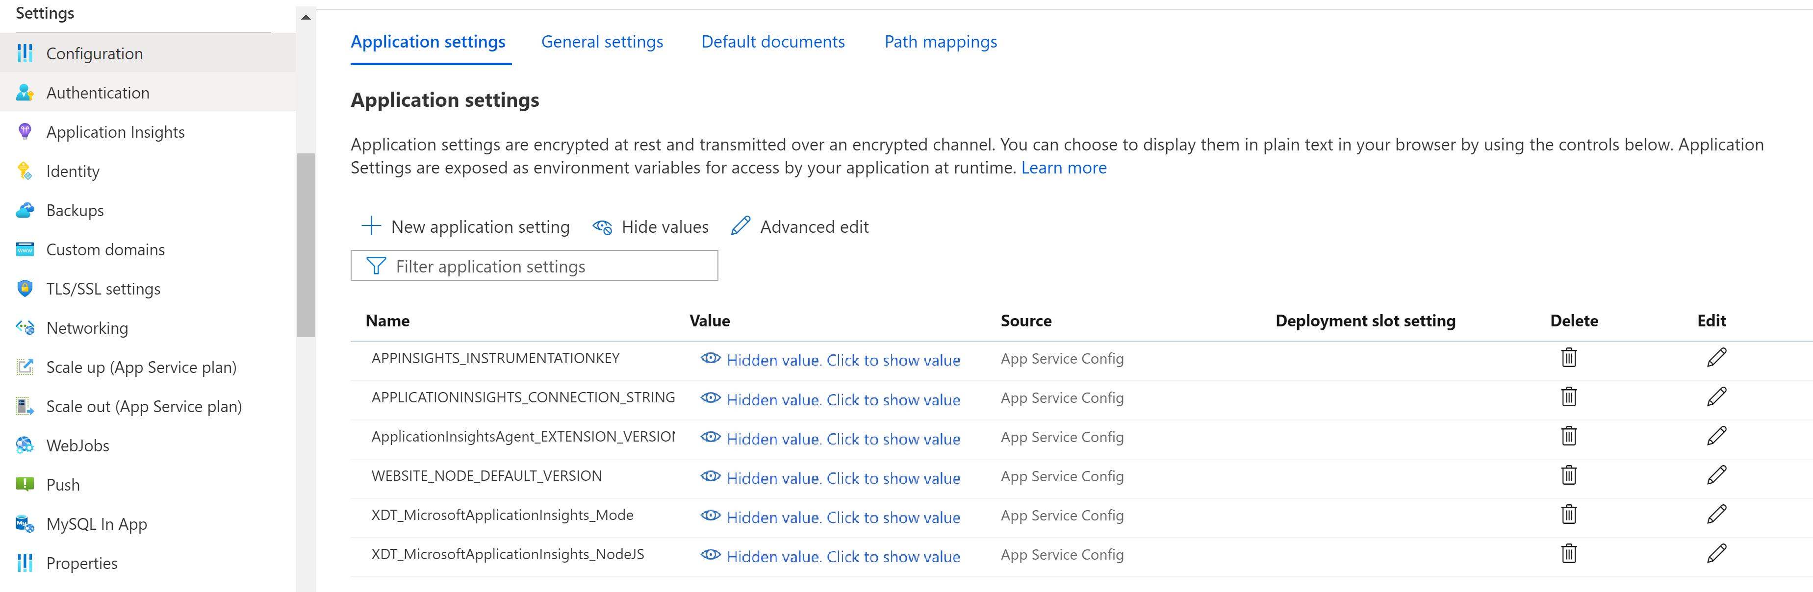The width and height of the screenshot is (1813, 592).
Task: Click the Identity settings icon
Action: 22,171
